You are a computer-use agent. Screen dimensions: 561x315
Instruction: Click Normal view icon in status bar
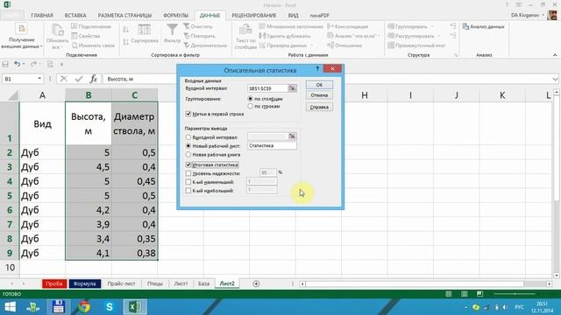[448, 294]
